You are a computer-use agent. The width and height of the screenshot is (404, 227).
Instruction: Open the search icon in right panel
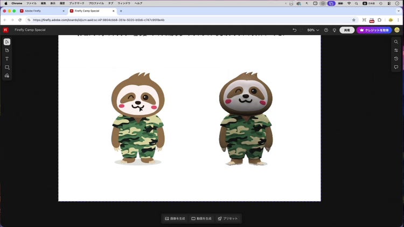[x=396, y=42]
